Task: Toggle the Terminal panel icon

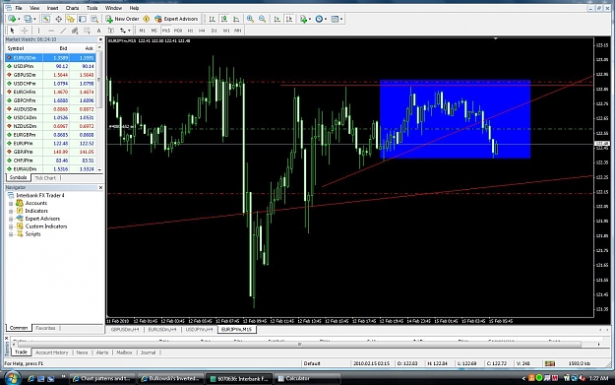Action: pyautogui.click(x=83, y=19)
